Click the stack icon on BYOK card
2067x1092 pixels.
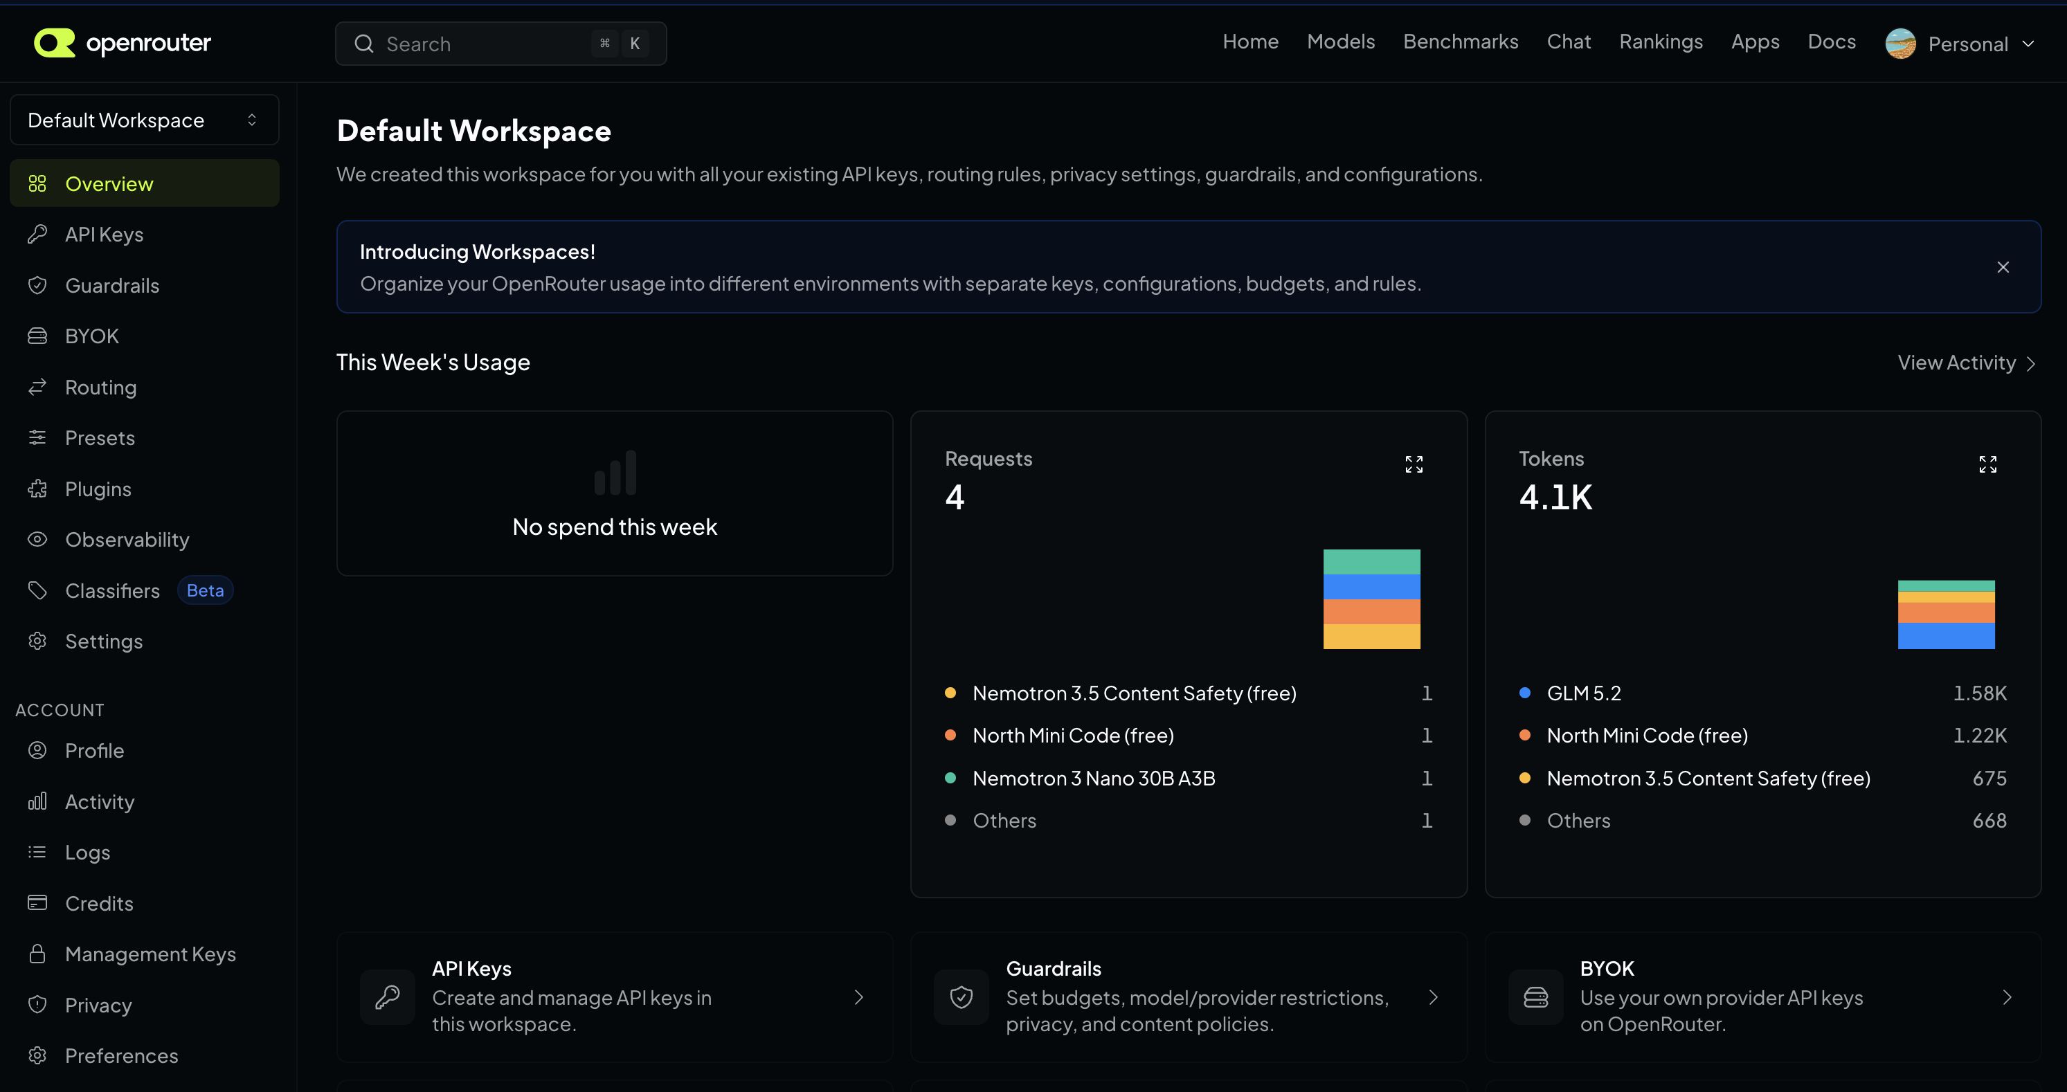1536,997
